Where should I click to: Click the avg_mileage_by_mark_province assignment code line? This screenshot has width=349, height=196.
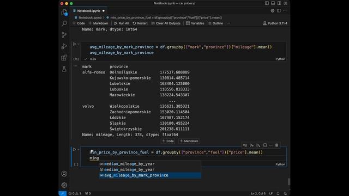click(x=180, y=47)
